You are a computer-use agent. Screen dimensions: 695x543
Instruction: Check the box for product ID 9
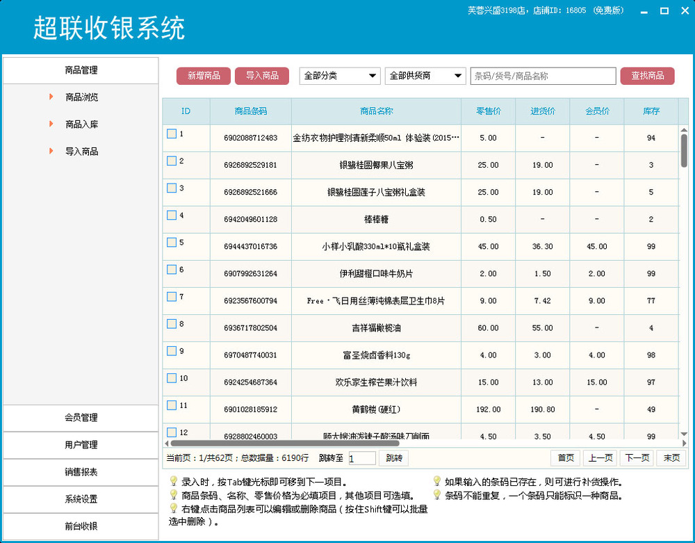(x=172, y=350)
